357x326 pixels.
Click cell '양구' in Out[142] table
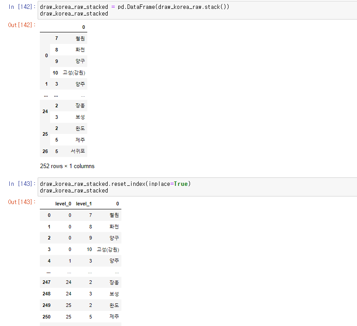(80, 61)
